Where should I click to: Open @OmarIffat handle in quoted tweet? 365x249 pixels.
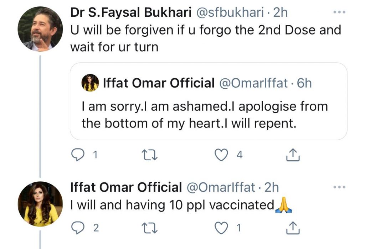(x=255, y=83)
